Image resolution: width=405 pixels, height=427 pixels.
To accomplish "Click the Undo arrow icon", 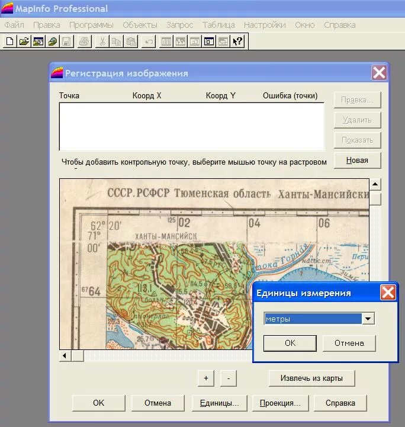I will tap(149, 41).
